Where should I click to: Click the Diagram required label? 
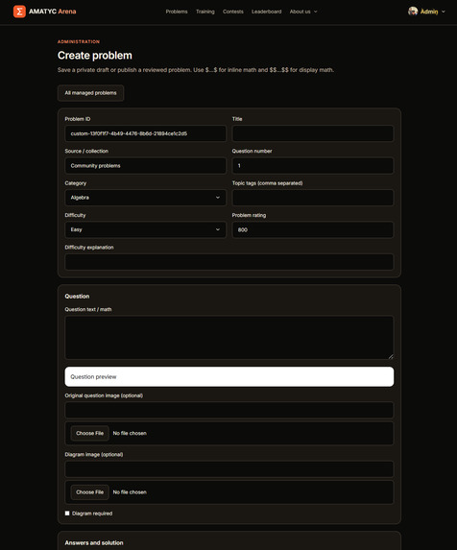tap(92, 514)
